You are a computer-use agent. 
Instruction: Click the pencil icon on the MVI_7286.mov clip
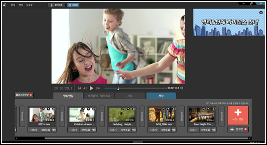pyautogui.click(x=163, y=109)
